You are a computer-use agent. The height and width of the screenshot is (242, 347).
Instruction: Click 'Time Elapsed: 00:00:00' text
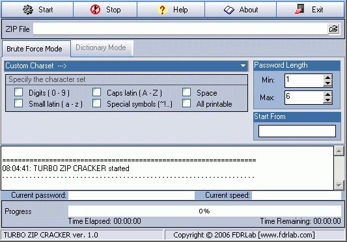point(104,221)
